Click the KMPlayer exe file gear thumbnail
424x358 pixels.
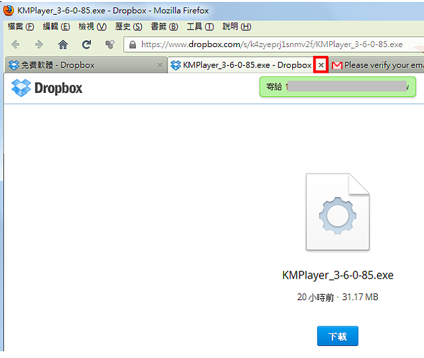pyautogui.click(x=337, y=212)
